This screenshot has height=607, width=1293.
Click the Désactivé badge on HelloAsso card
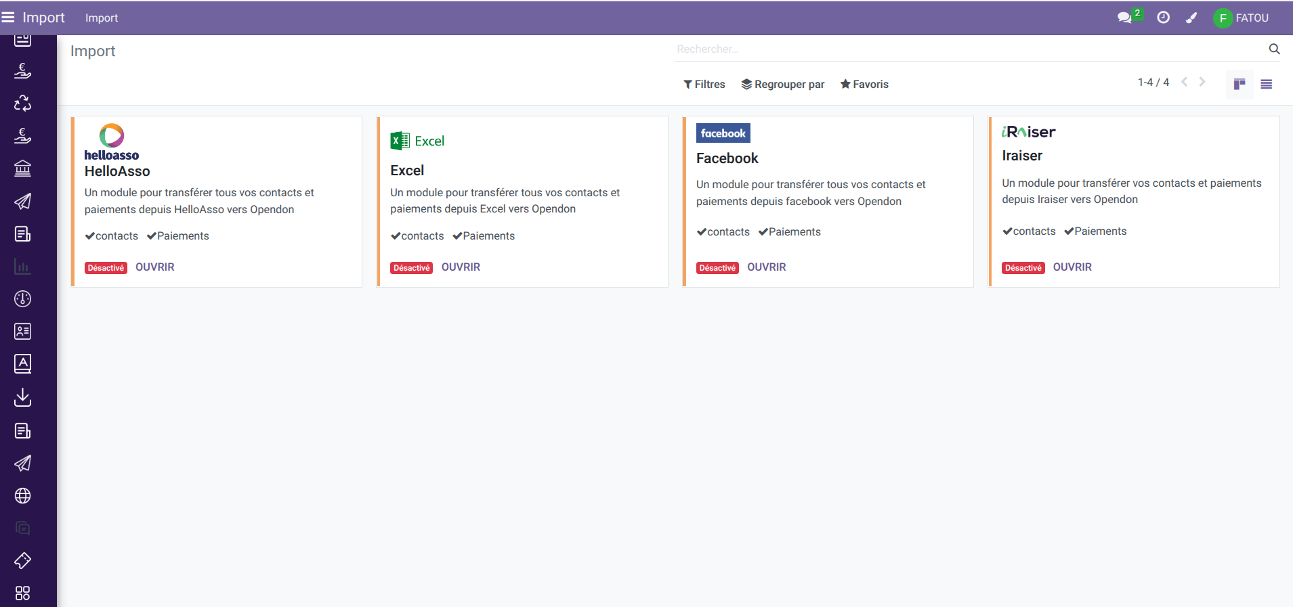(106, 268)
